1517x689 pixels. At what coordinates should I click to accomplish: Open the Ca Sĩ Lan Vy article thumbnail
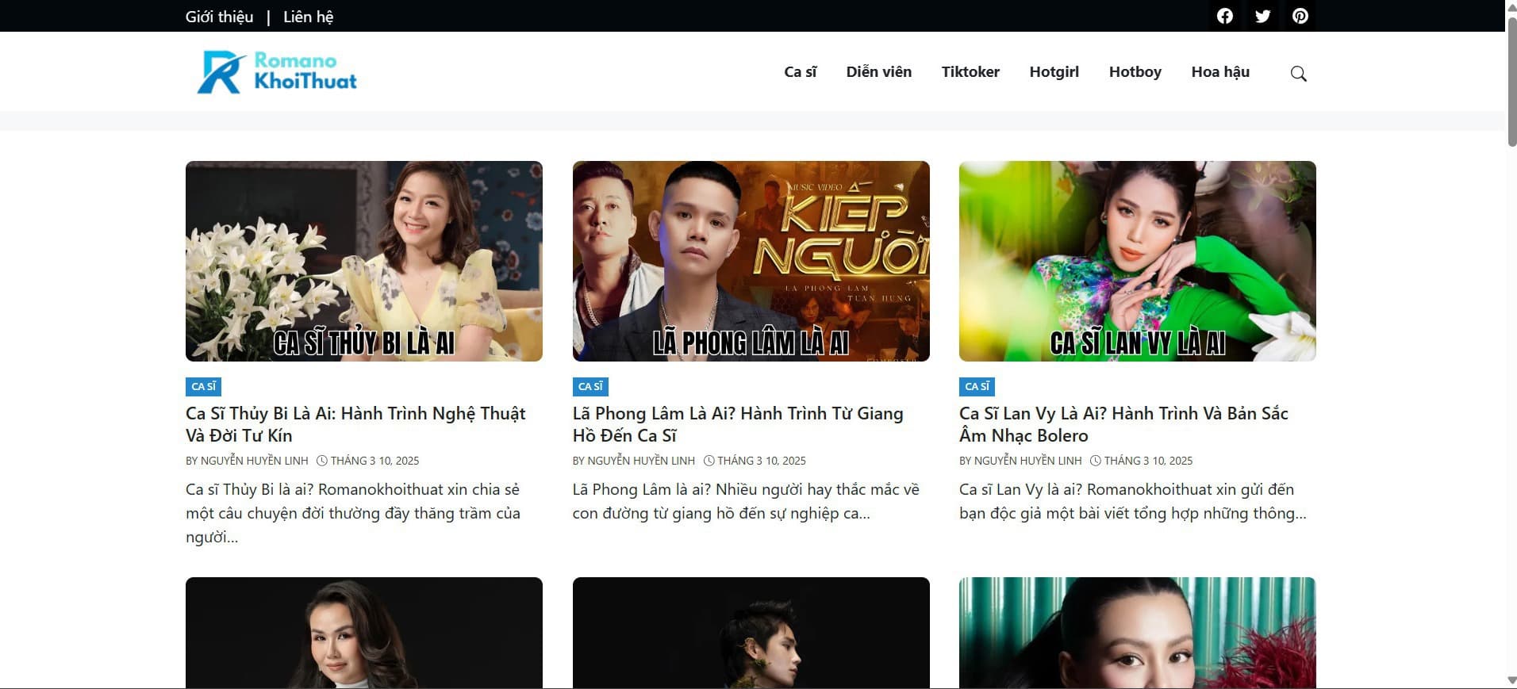[1137, 261]
